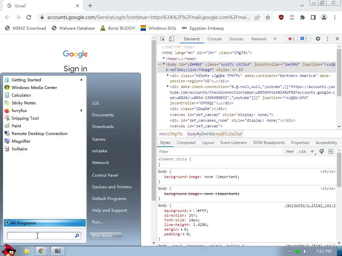Click the Start menu search box
Screen dimensions: 342x256
coord(44,236)
